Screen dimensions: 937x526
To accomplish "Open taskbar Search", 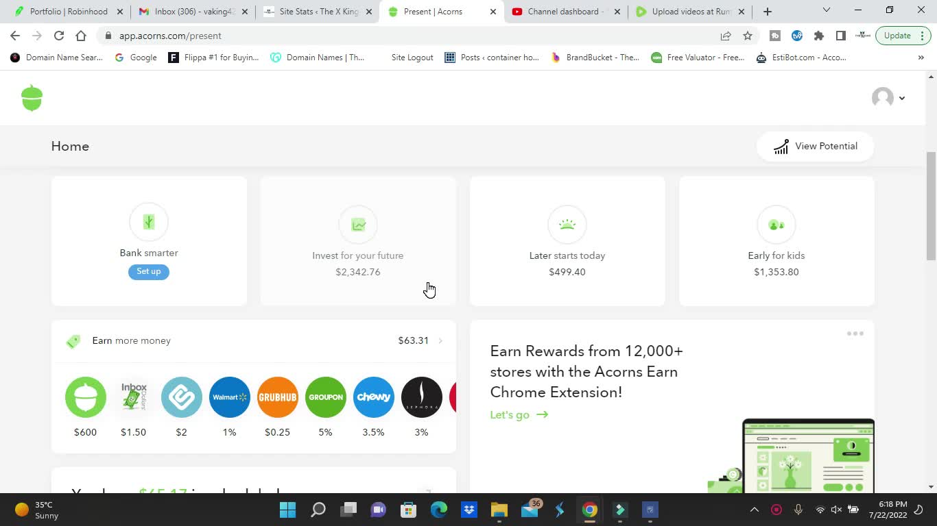I will point(318,510).
